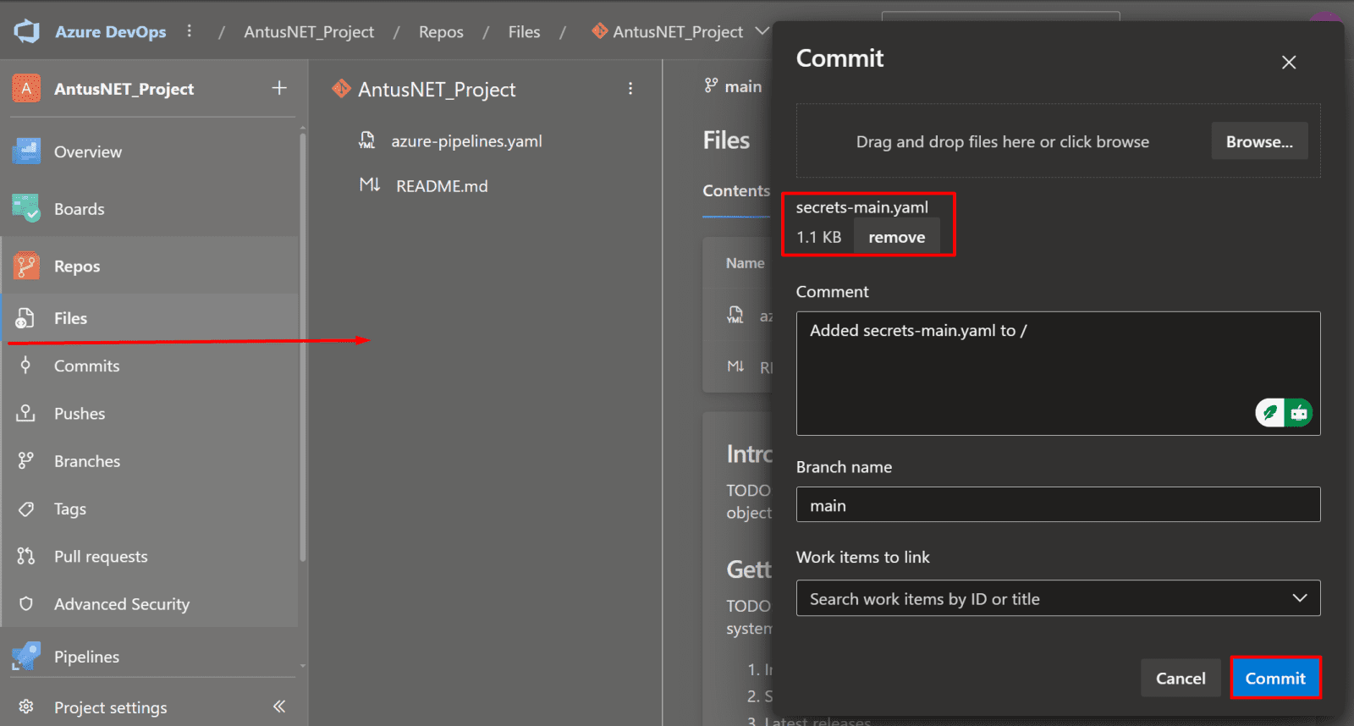Click the plus icon beside AntusNET_Project
Screen dimensions: 1354x726
(279, 88)
